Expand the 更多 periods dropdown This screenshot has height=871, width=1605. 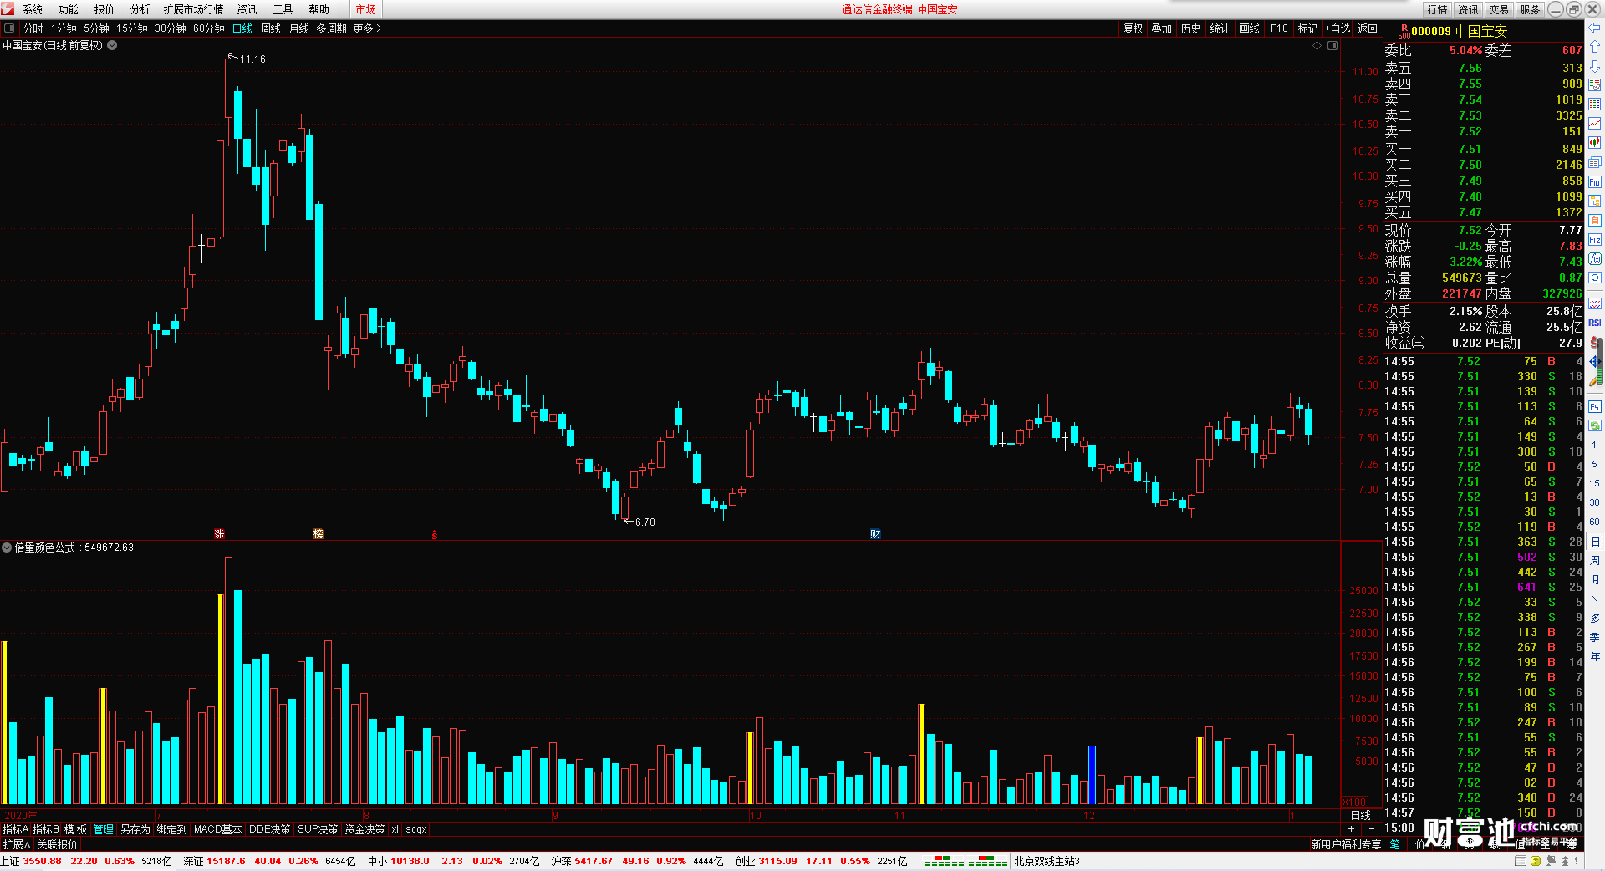(x=367, y=28)
